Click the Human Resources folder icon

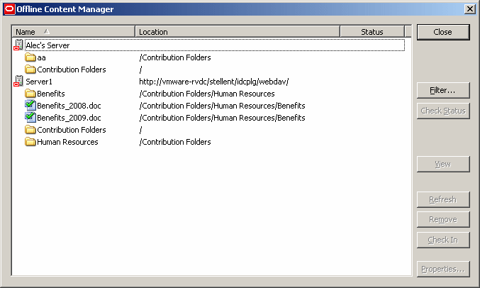30,142
